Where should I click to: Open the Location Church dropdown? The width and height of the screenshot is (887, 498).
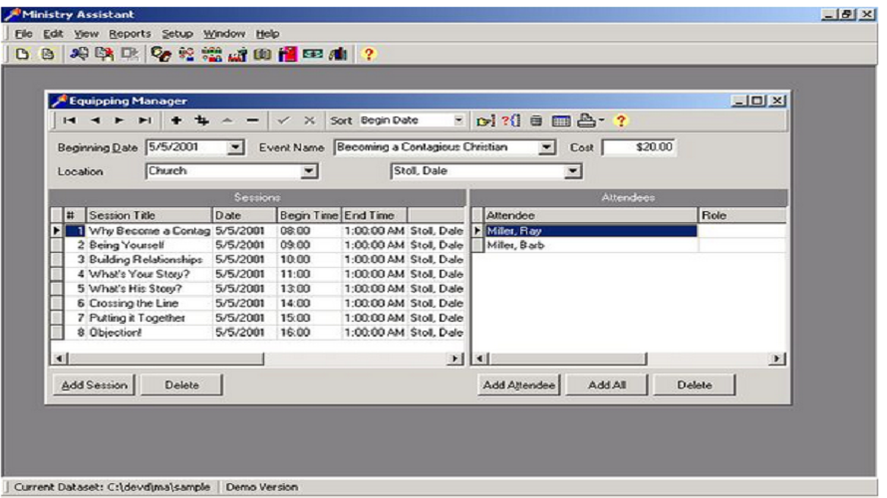[309, 171]
